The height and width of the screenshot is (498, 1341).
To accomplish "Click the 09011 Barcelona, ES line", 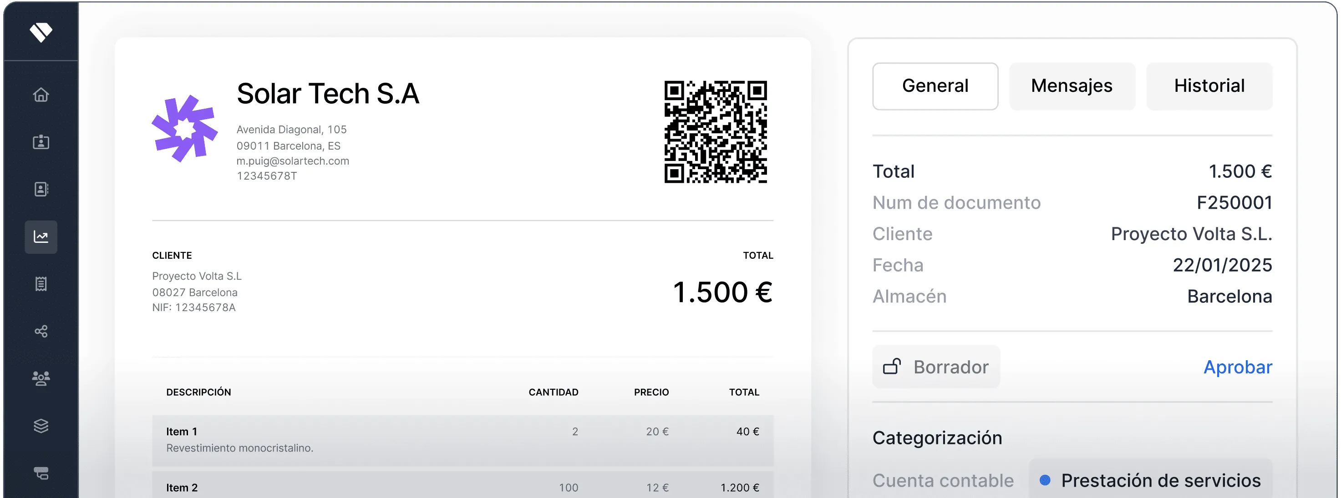I will (x=289, y=146).
